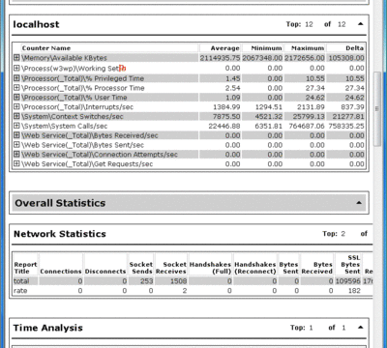Click Top value 12 in localhost header

[x=309, y=24]
